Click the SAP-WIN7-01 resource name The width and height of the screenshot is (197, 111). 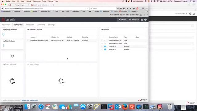tap(112, 47)
